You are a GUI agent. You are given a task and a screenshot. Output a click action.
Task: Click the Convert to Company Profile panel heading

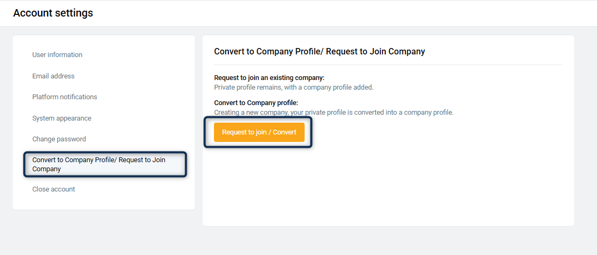point(319,52)
